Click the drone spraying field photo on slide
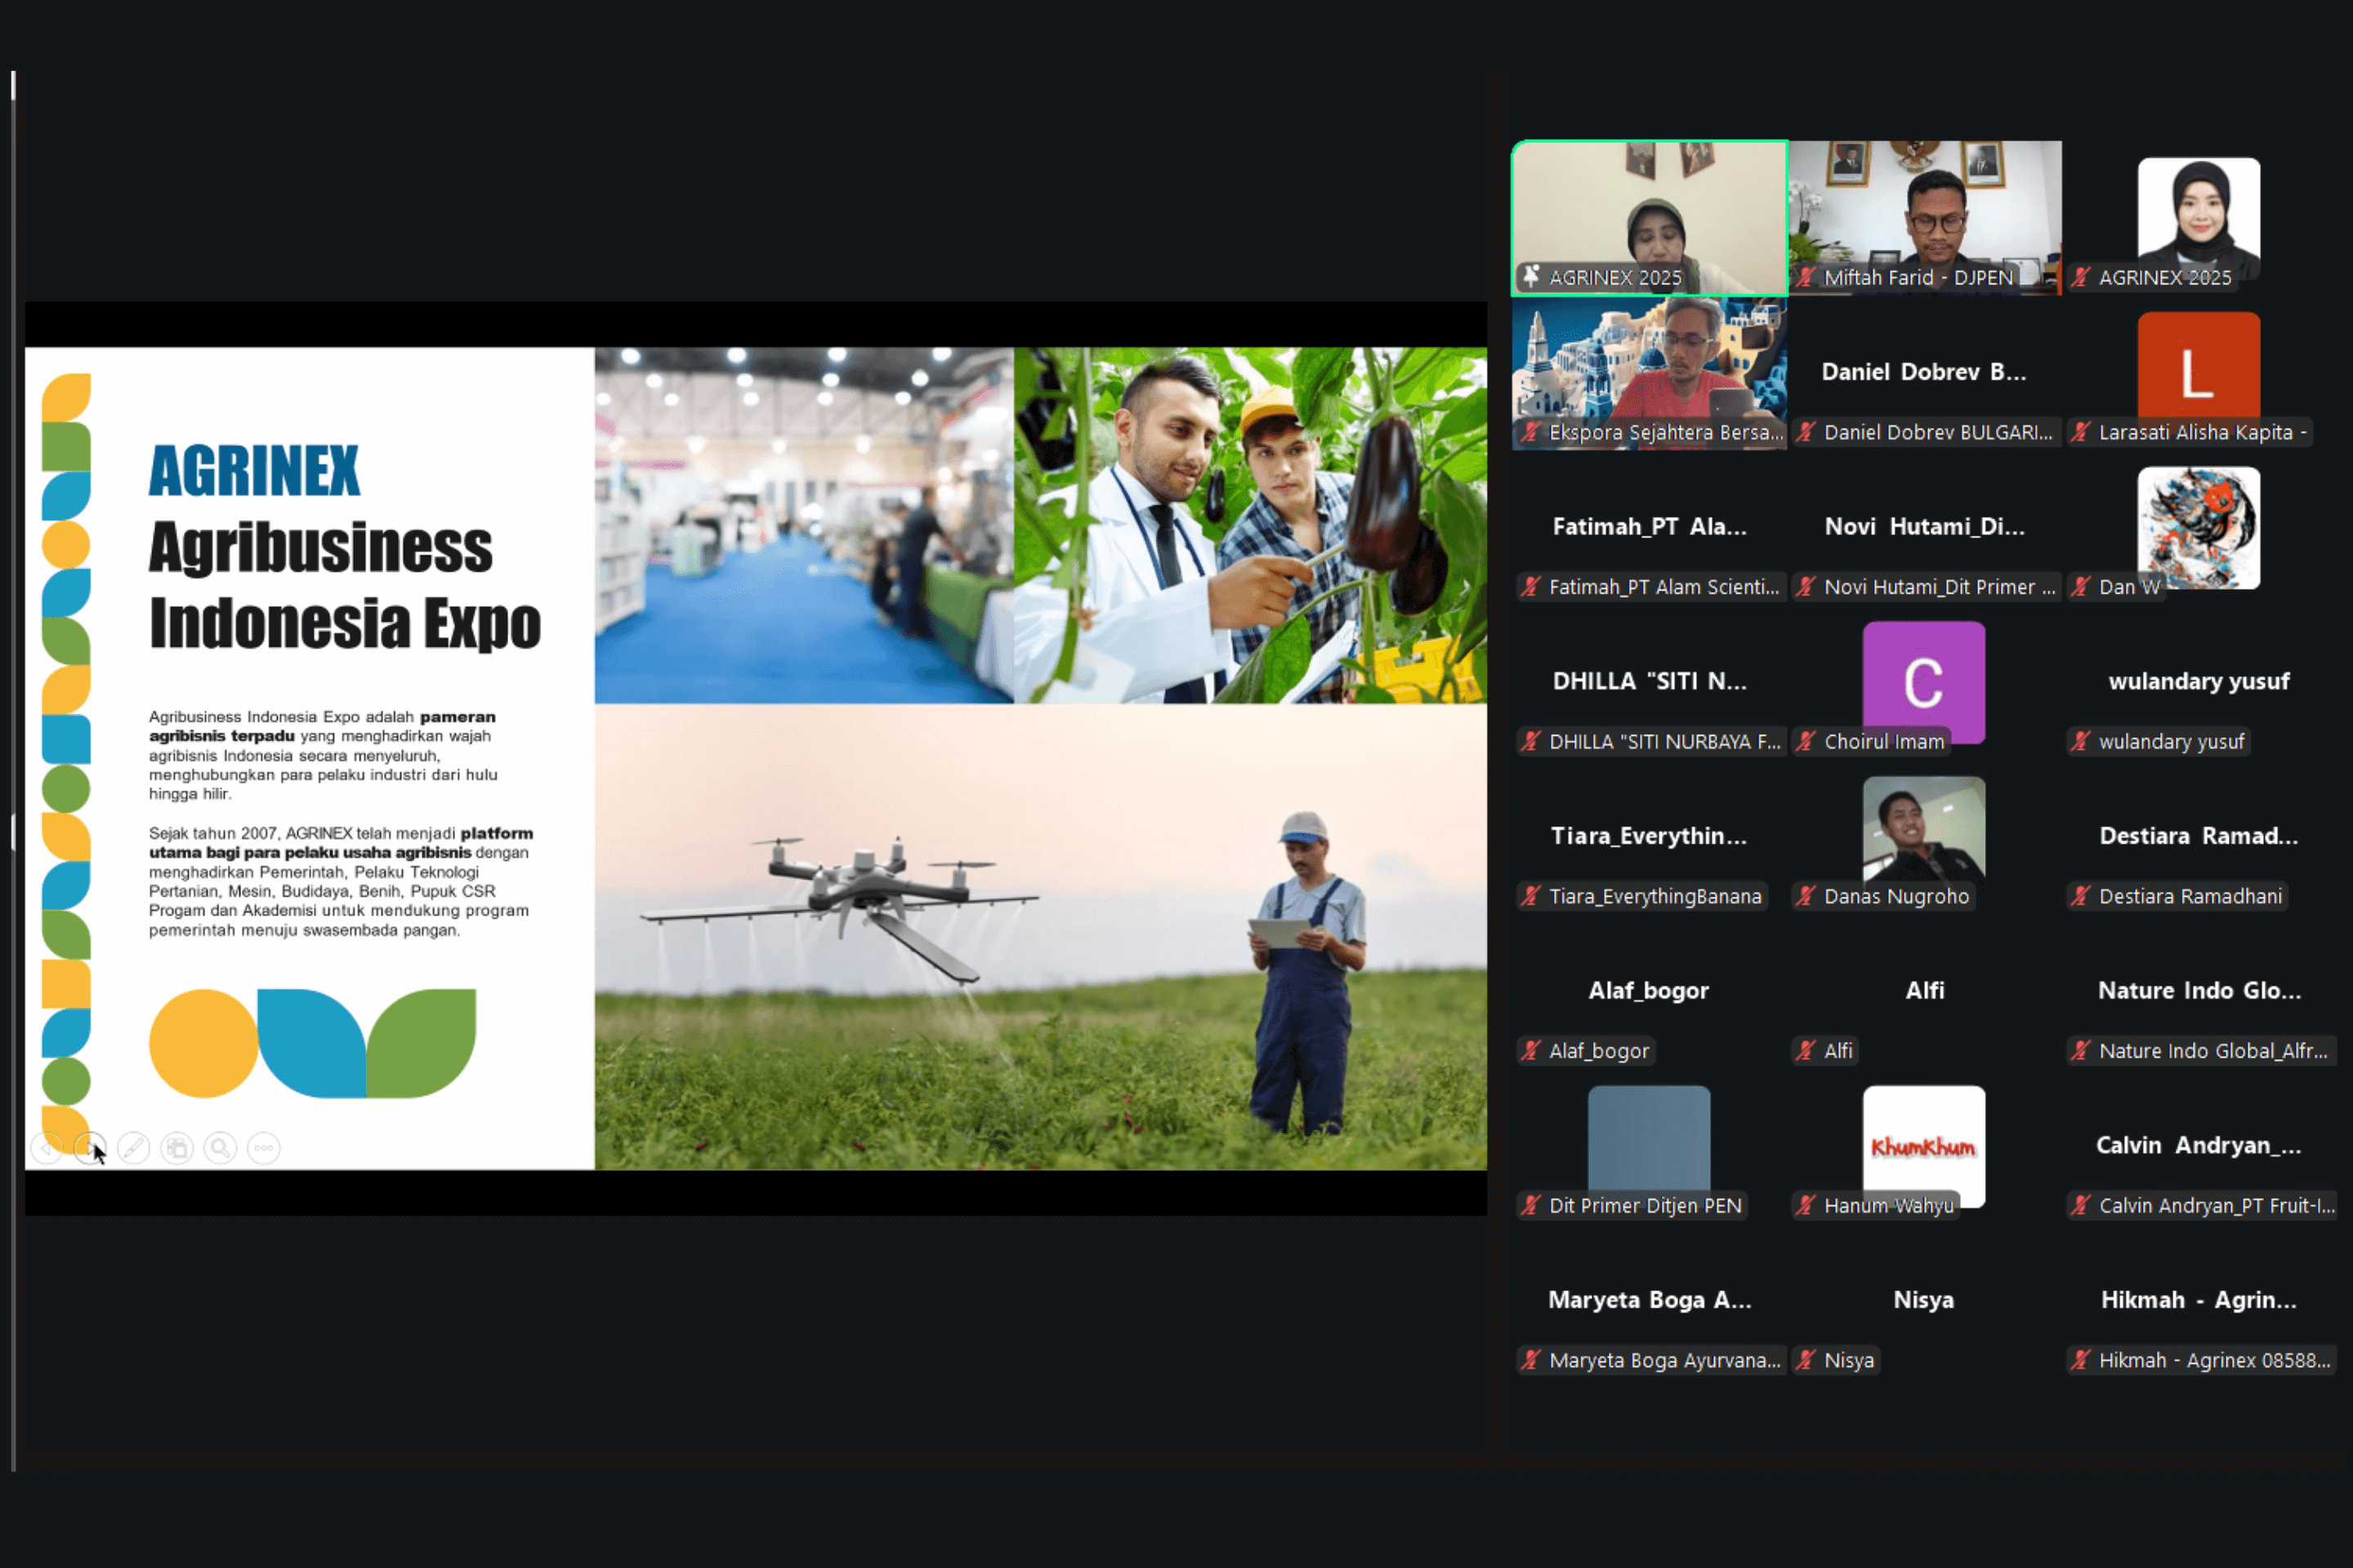 (1042, 937)
